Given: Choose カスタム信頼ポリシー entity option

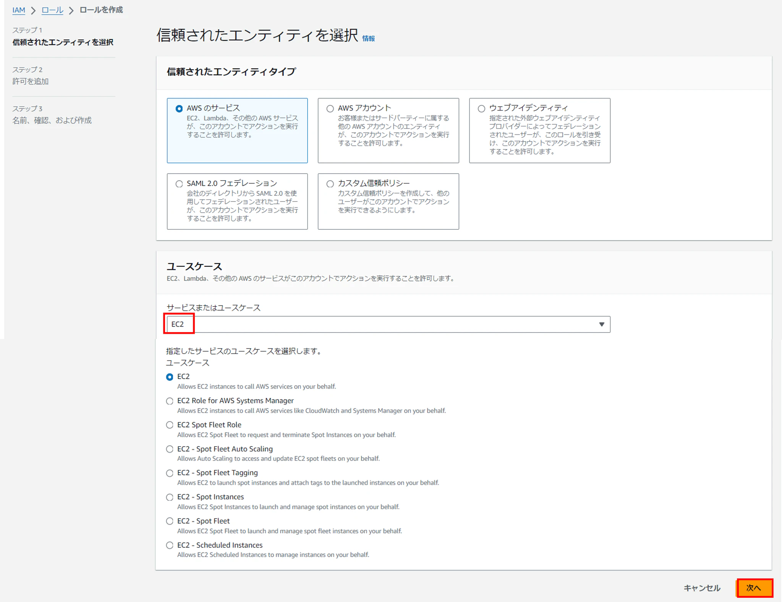Looking at the screenshot, I should click(x=330, y=184).
